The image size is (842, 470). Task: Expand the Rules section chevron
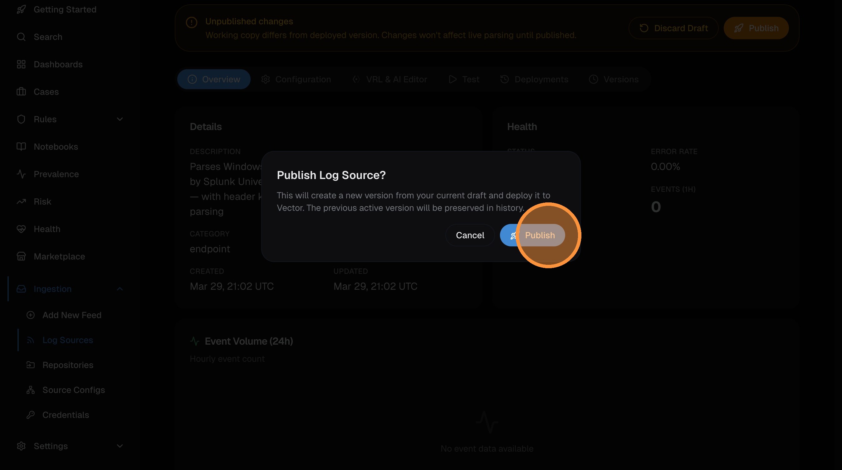pos(120,119)
